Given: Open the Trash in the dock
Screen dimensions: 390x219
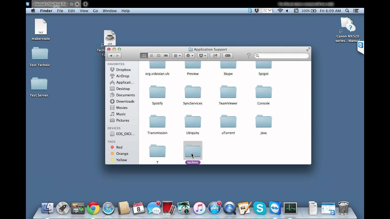Looking at the screenshot, I should (343, 208).
